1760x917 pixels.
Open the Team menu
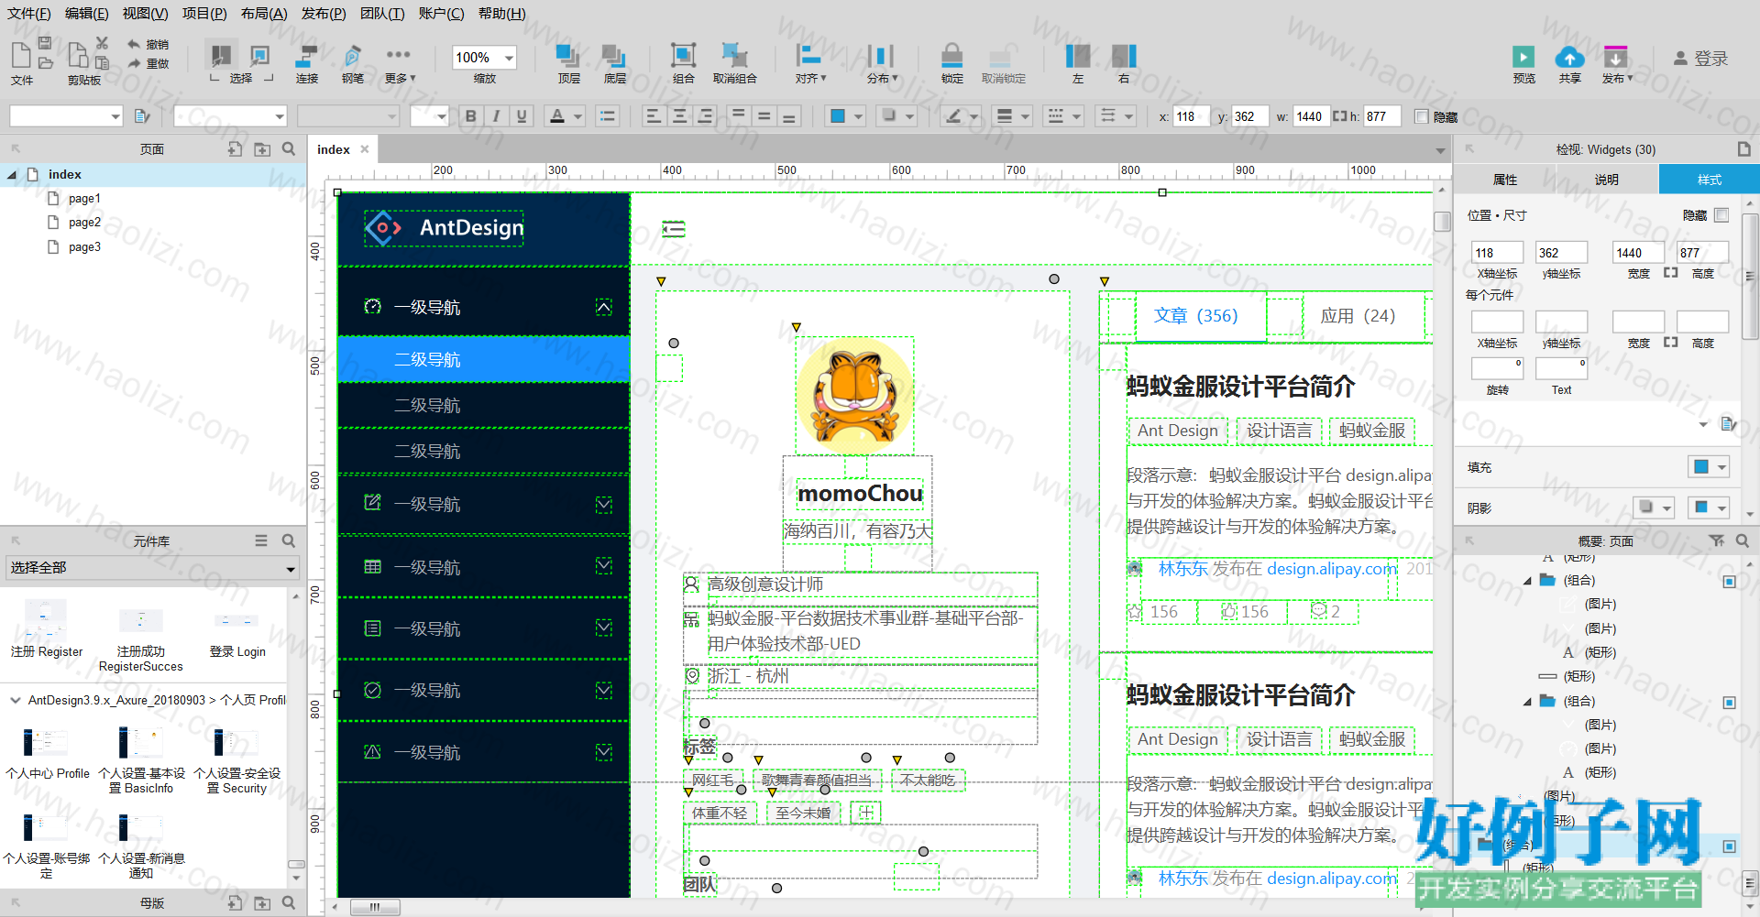[382, 14]
